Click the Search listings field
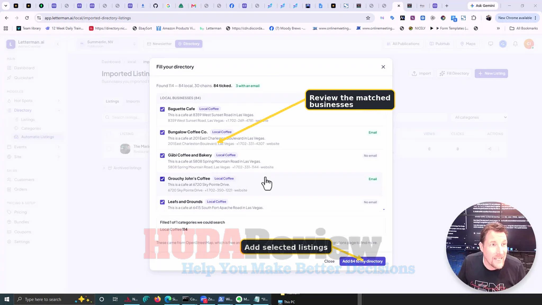The image size is (542, 305). point(126,118)
